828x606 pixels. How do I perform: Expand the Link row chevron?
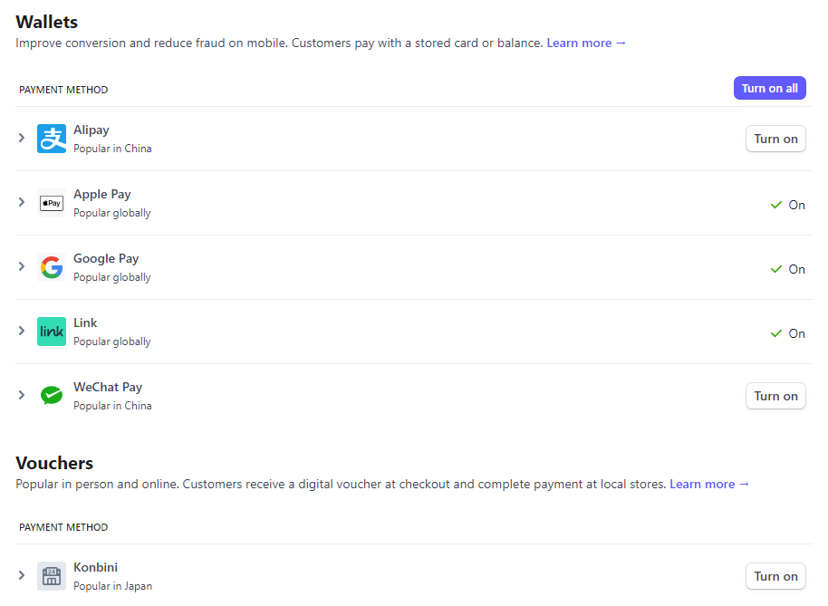pyautogui.click(x=22, y=331)
